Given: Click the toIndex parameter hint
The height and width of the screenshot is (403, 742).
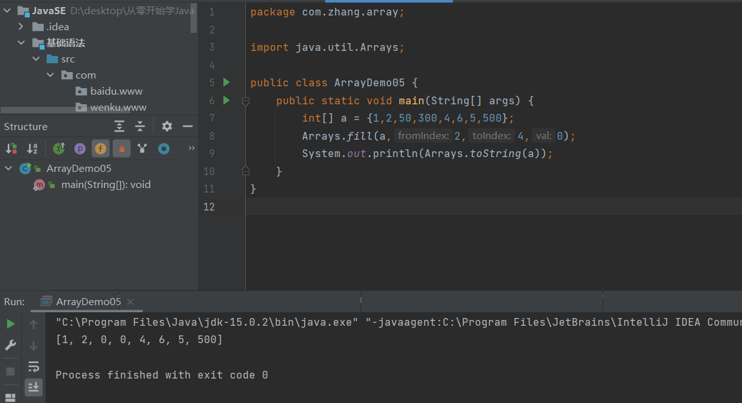Looking at the screenshot, I should click(x=491, y=136).
